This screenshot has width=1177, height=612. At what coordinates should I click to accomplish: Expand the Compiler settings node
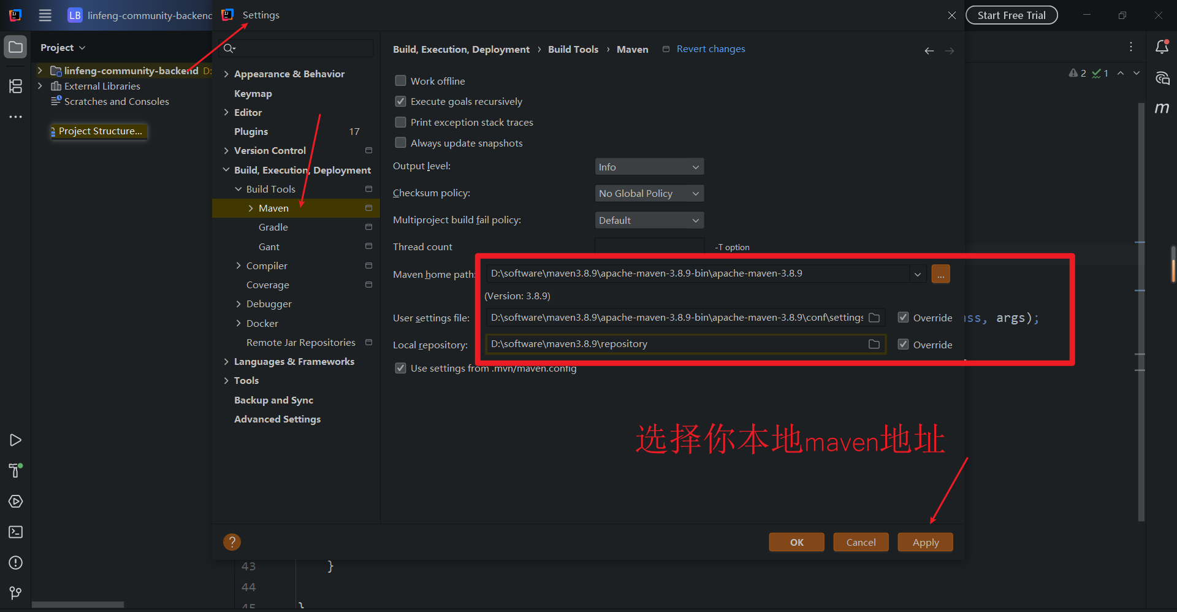(238, 266)
